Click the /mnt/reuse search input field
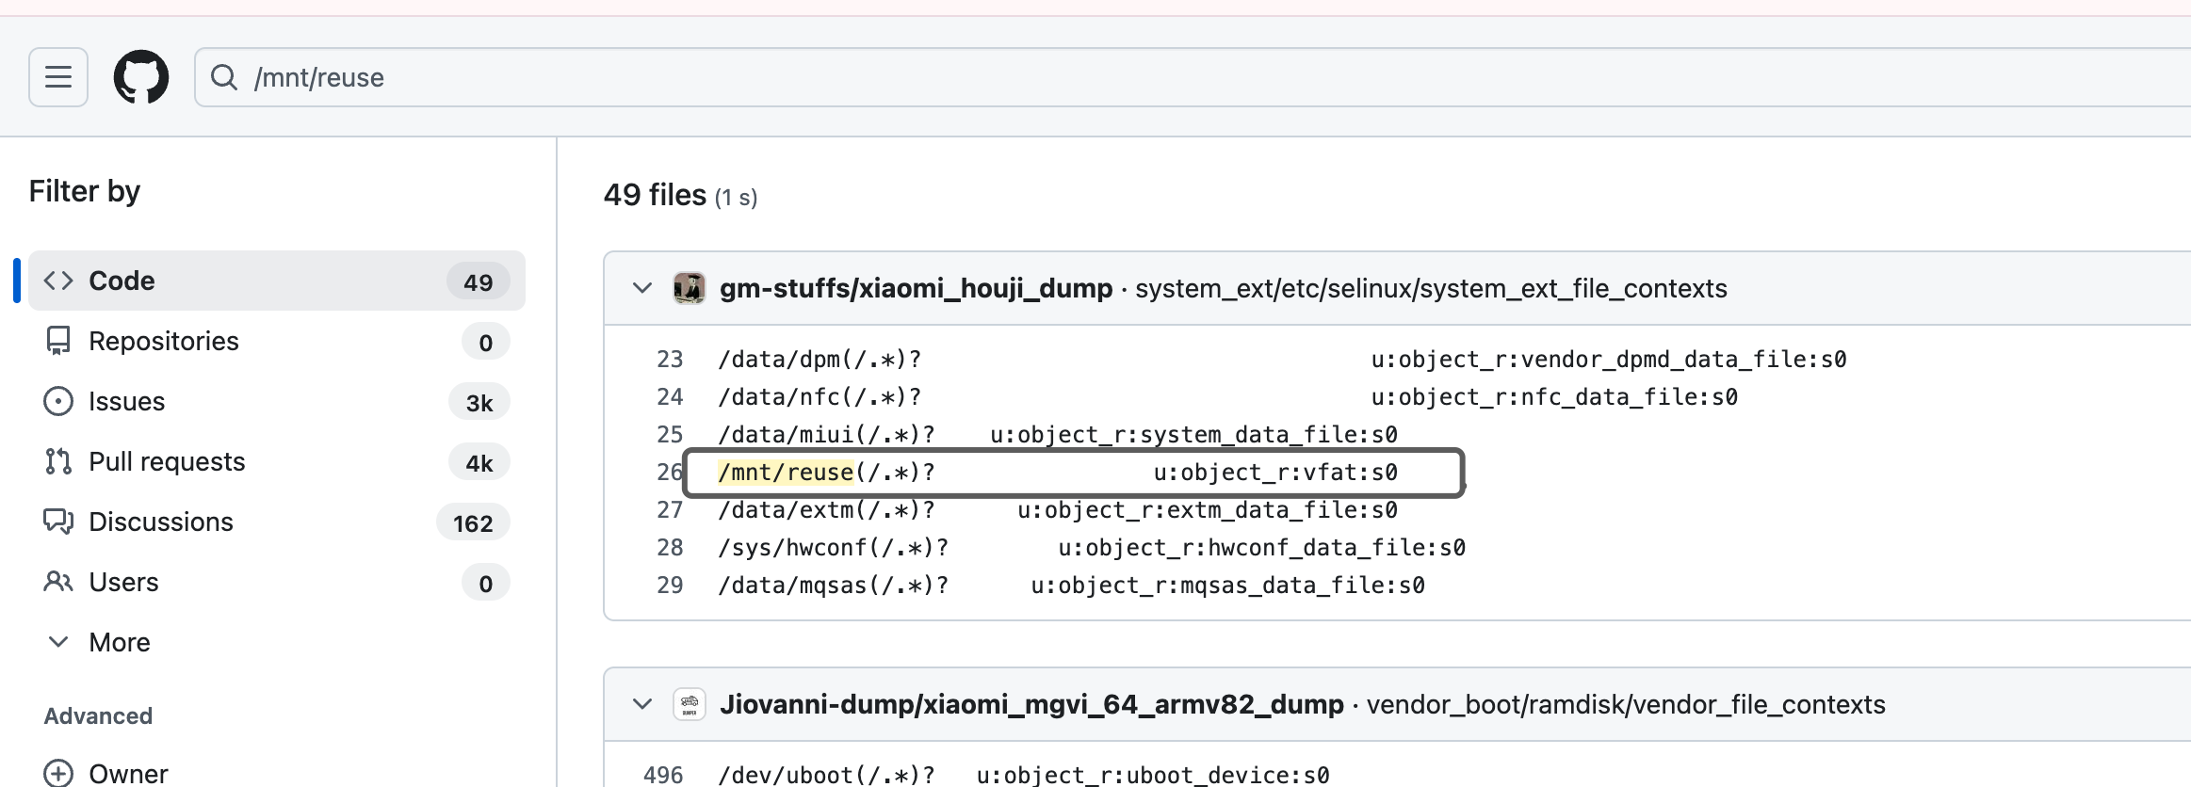The width and height of the screenshot is (2191, 787). 1130,77
